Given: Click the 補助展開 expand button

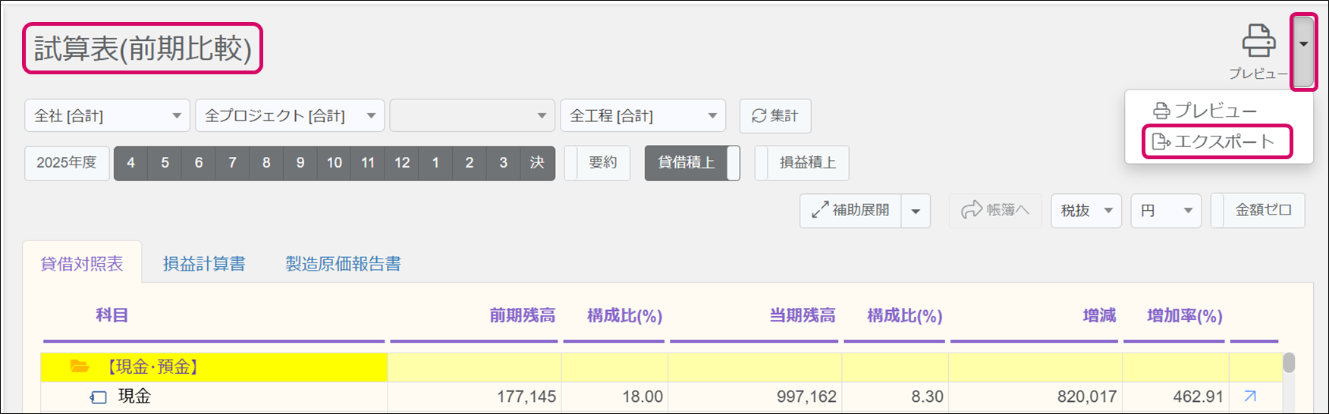Looking at the screenshot, I should (851, 210).
